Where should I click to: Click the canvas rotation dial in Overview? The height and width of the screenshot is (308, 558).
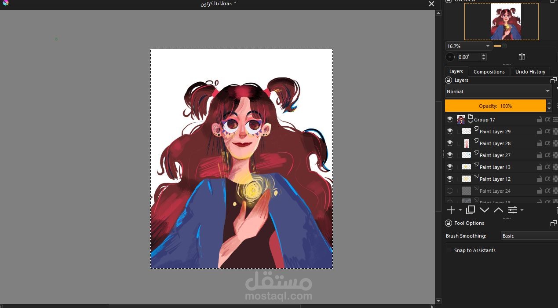(x=451, y=57)
